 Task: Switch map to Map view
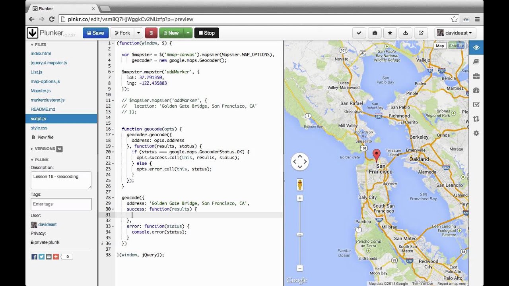(x=440, y=46)
